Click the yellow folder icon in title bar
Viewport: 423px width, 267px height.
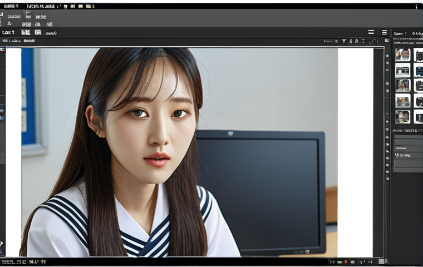80,6
